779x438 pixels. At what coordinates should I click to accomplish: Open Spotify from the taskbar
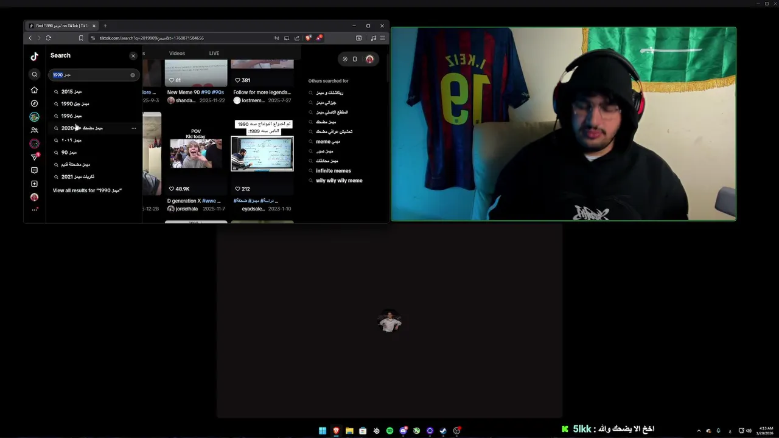tap(389, 431)
